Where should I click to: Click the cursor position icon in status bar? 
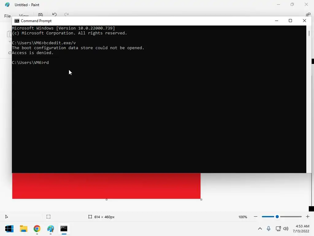tap(7, 217)
